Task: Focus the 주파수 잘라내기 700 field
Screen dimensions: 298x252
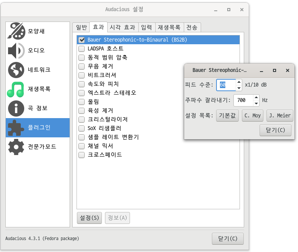Action: coord(243,100)
